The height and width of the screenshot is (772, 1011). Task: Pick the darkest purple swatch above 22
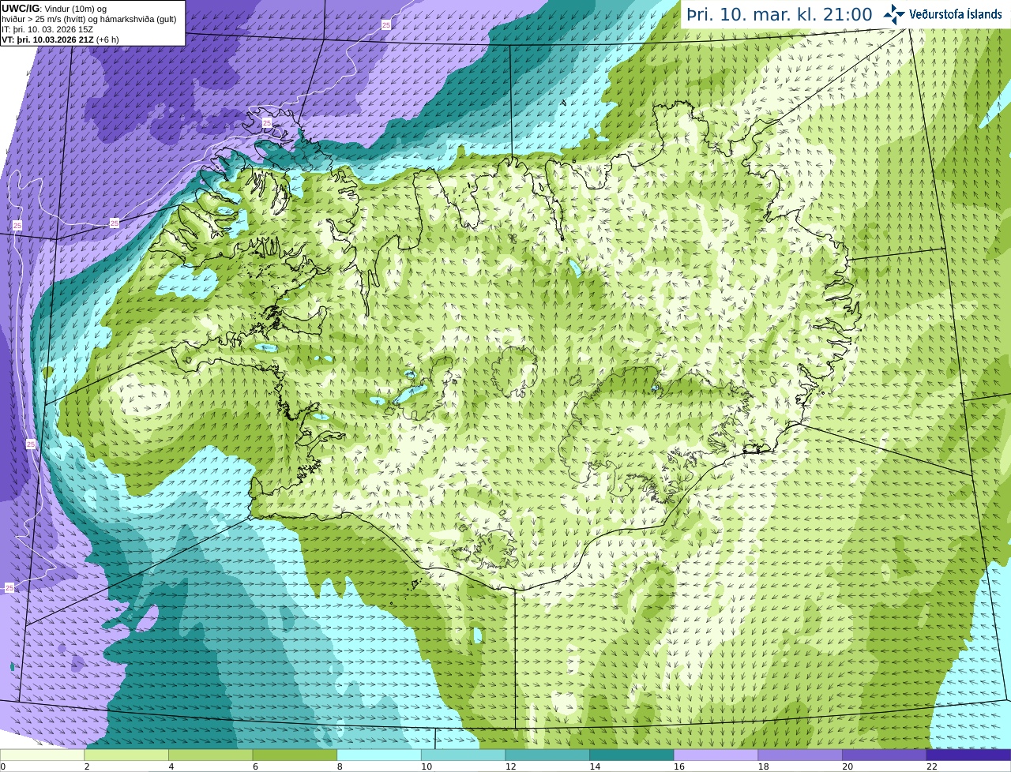(968, 755)
